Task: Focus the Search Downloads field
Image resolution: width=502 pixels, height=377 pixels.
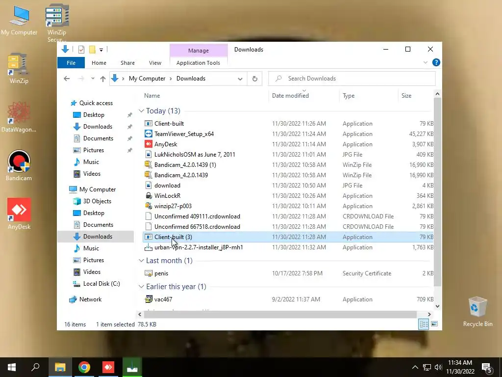Action: tap(352, 79)
